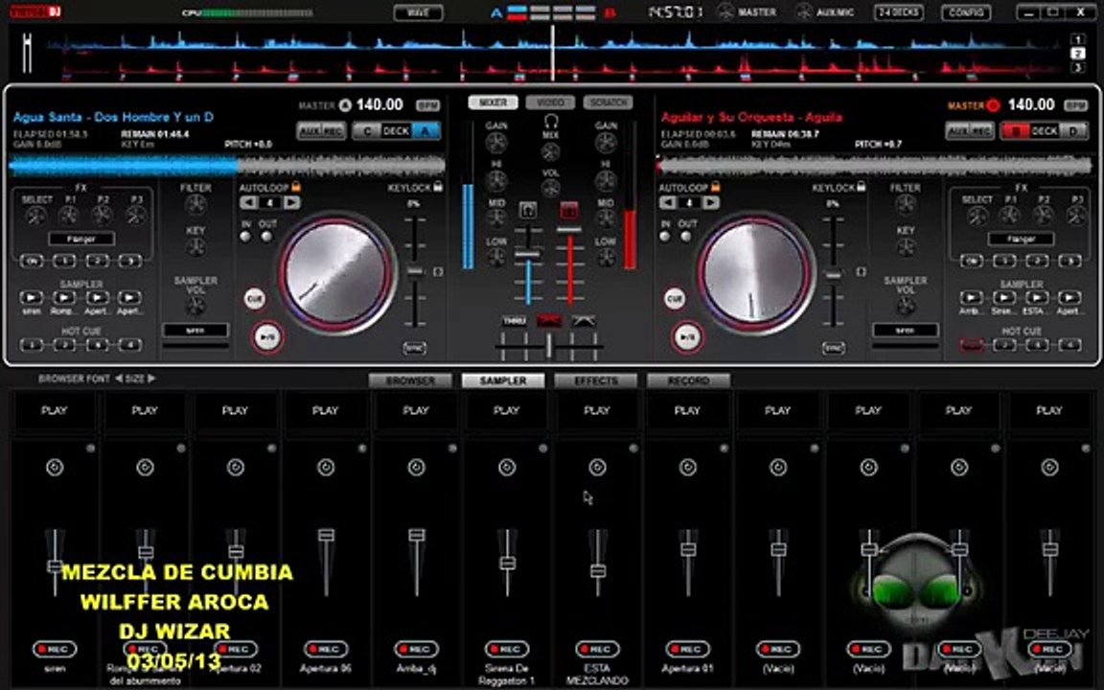Click left deck pitch slider handle

pyautogui.click(x=415, y=272)
